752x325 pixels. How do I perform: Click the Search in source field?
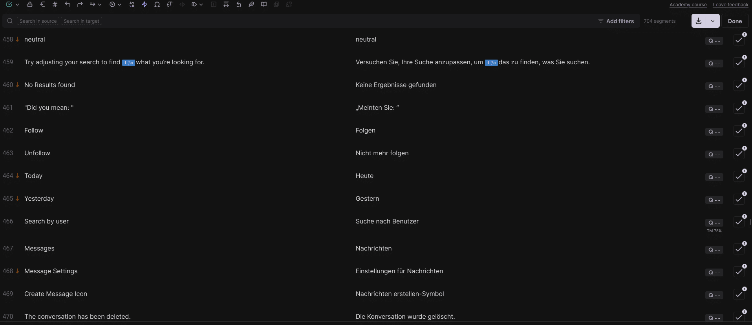pos(38,21)
